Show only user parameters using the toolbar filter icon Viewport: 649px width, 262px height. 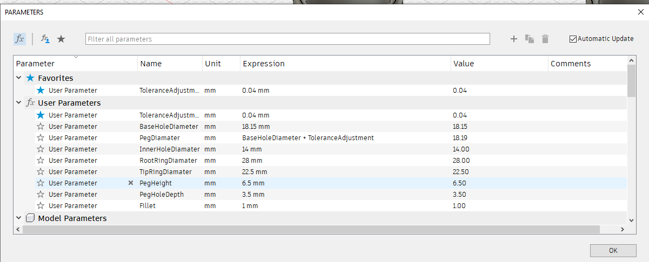45,39
